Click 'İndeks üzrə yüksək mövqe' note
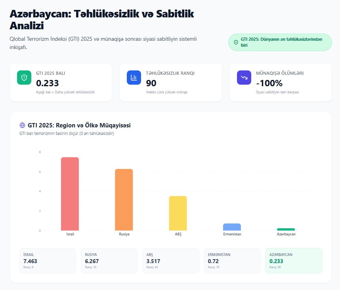340x290 pixels. 166,92
